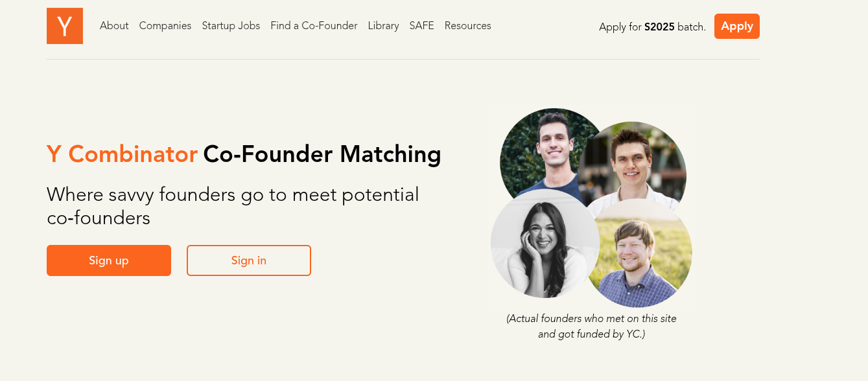Screen dimensions: 868x381
Task: Click the Sign in button
Action: coord(249,260)
